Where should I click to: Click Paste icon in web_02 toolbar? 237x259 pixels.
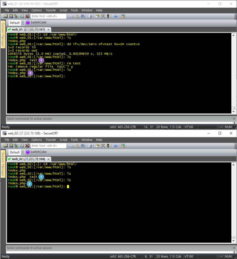coord(77,146)
